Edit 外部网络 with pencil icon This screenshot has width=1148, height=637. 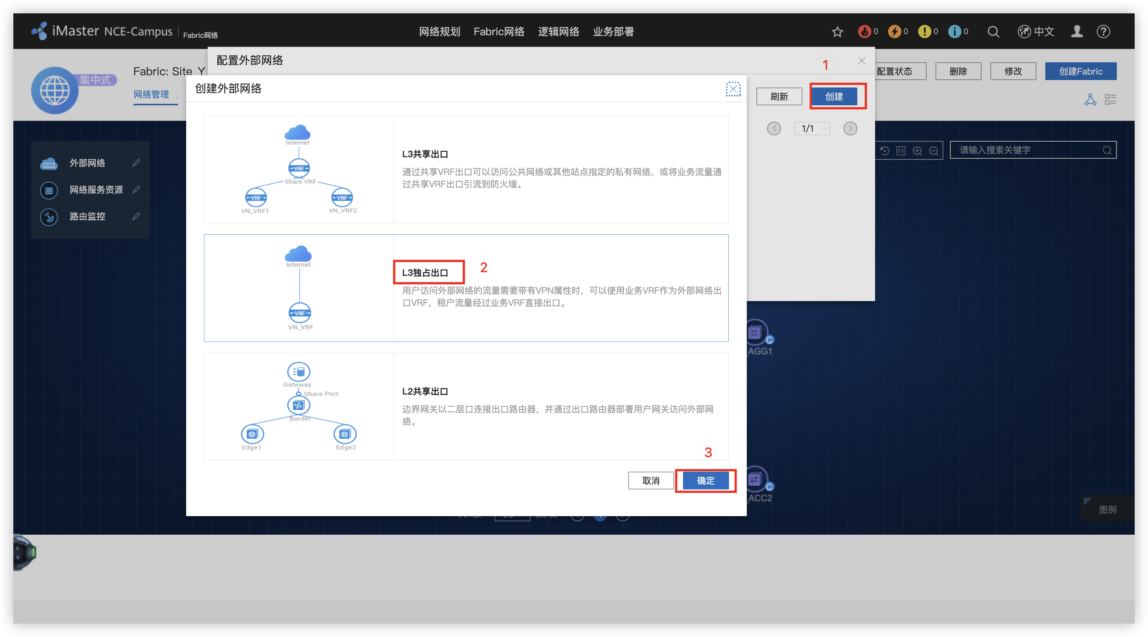click(x=136, y=163)
